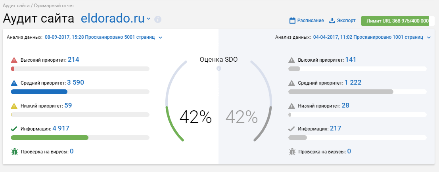Click the info icon beside eldorado.ru
This screenshot has width=439, height=172.
pyautogui.click(x=158, y=19)
